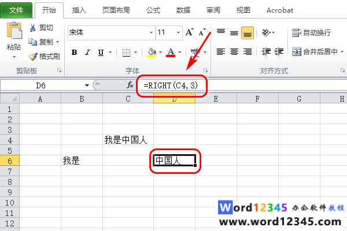Open font color dropdown arrow
The width and height of the screenshot is (347, 231).
click(179, 53)
